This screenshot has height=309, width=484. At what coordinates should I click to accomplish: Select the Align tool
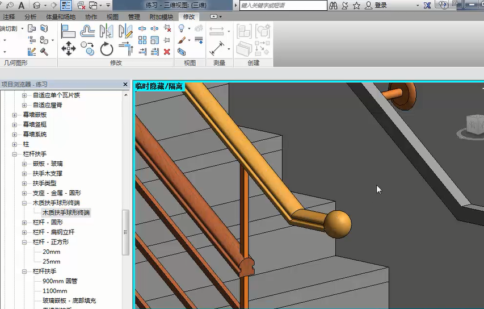[x=68, y=31]
